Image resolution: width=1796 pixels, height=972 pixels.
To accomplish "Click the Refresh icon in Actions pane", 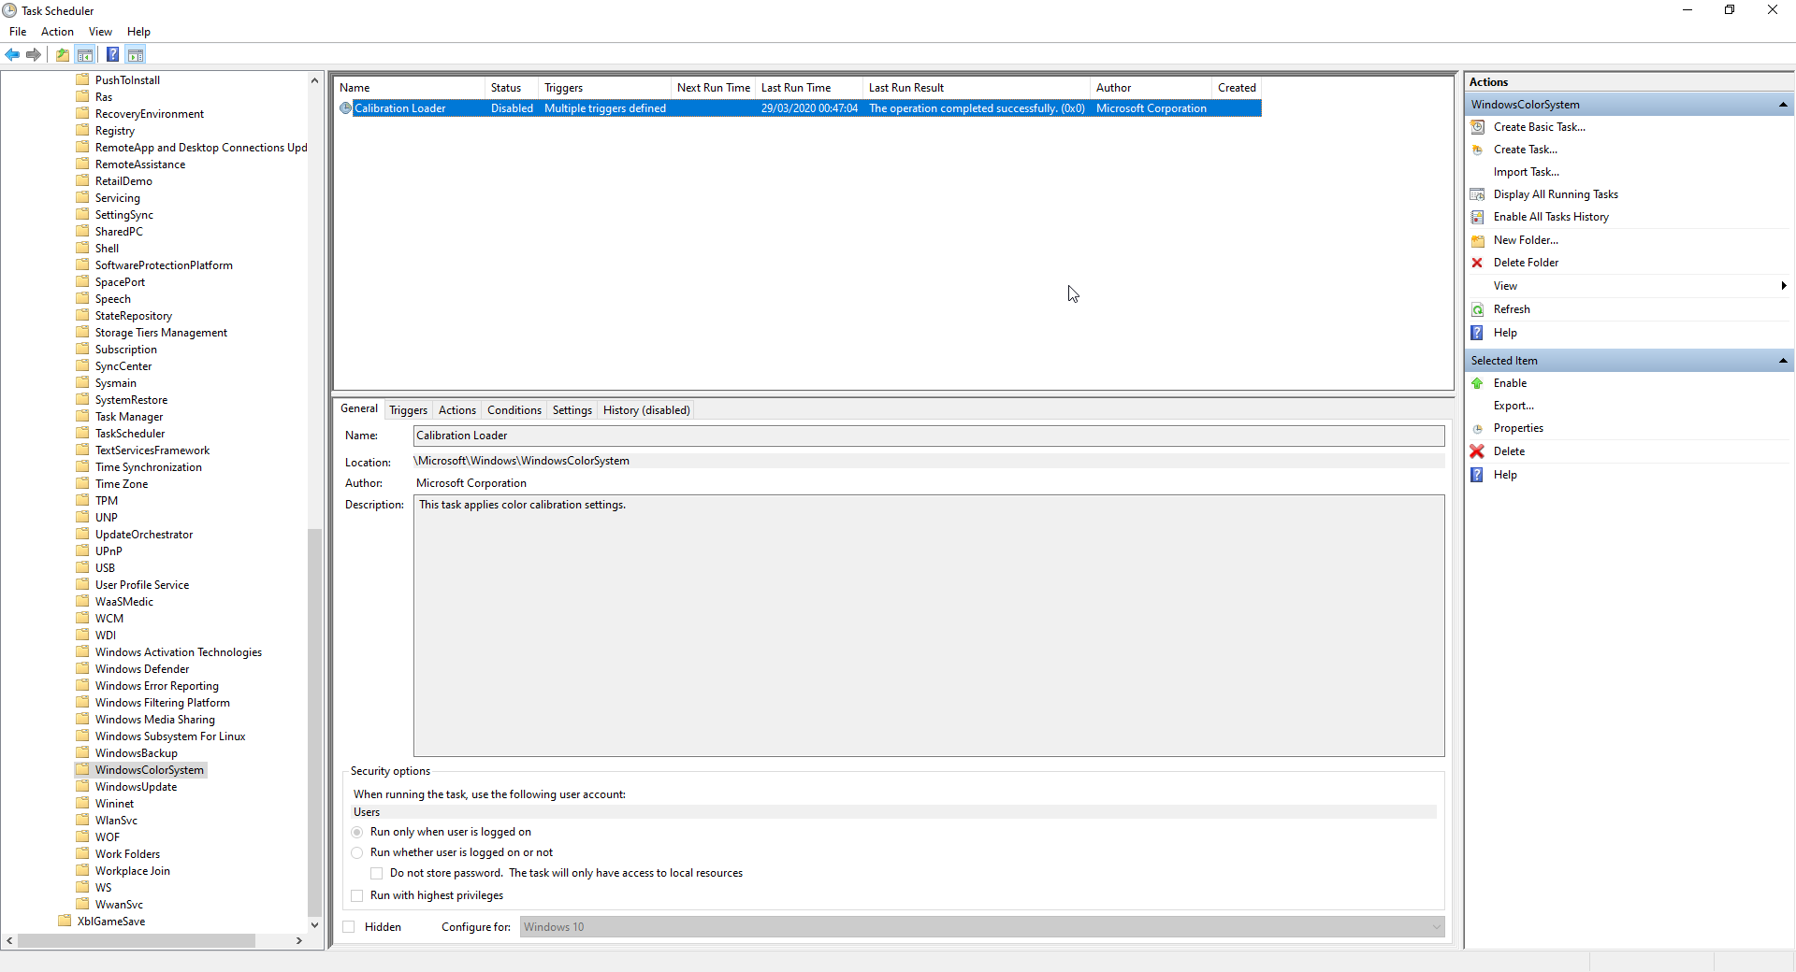I will pyautogui.click(x=1478, y=309).
